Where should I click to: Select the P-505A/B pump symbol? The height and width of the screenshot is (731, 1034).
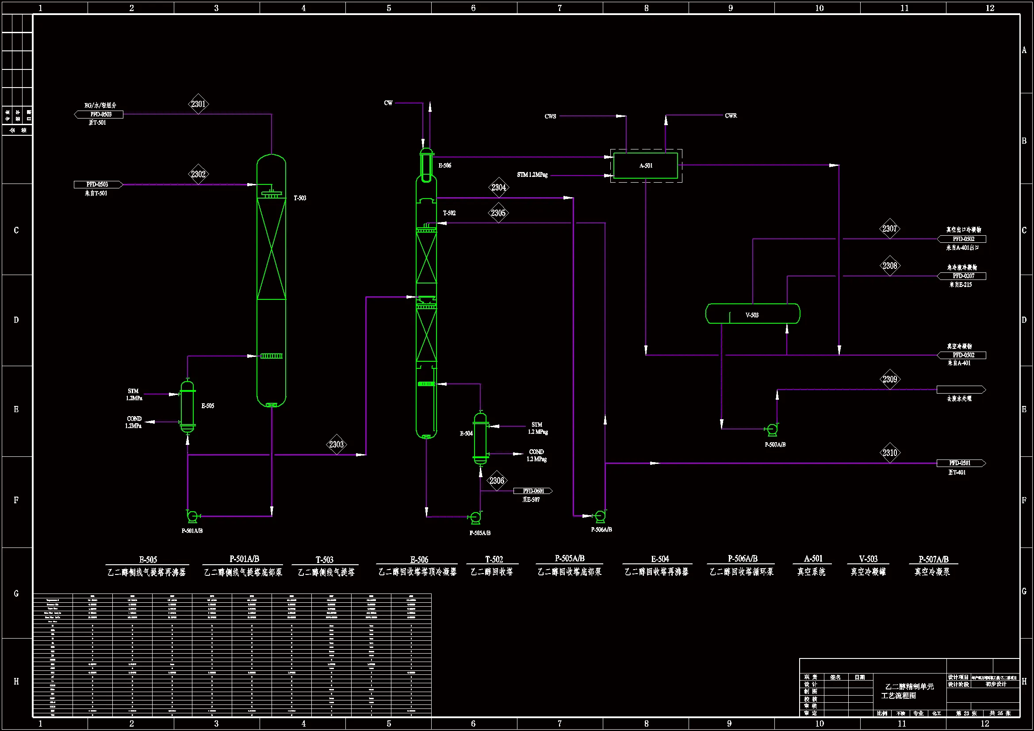coord(475,517)
